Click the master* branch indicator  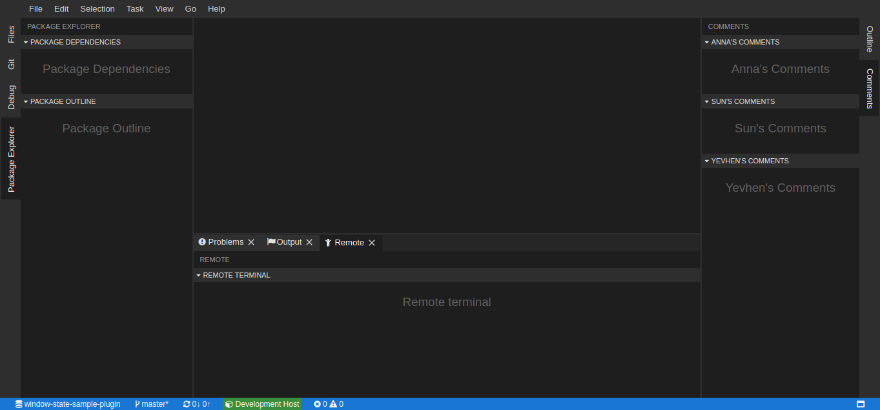tap(151, 404)
